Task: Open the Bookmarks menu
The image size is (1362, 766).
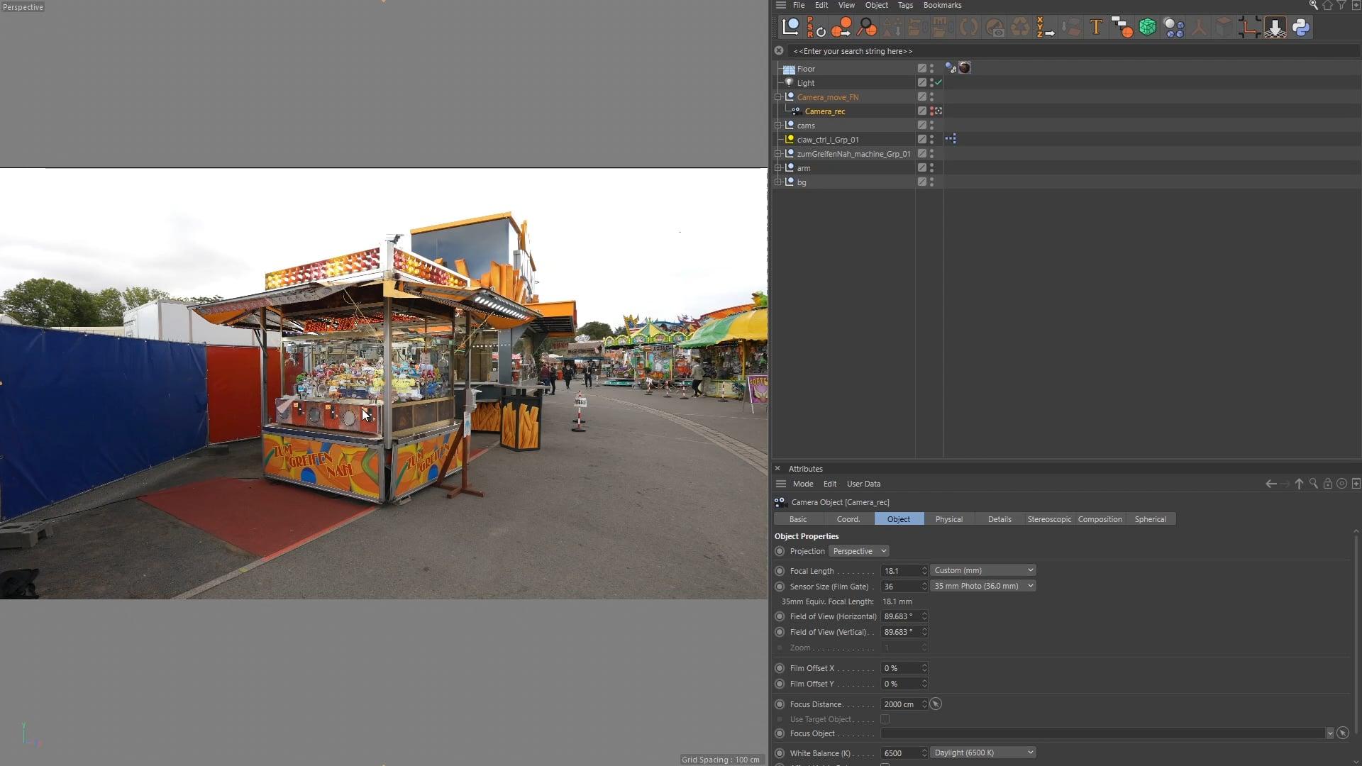Action: (942, 5)
